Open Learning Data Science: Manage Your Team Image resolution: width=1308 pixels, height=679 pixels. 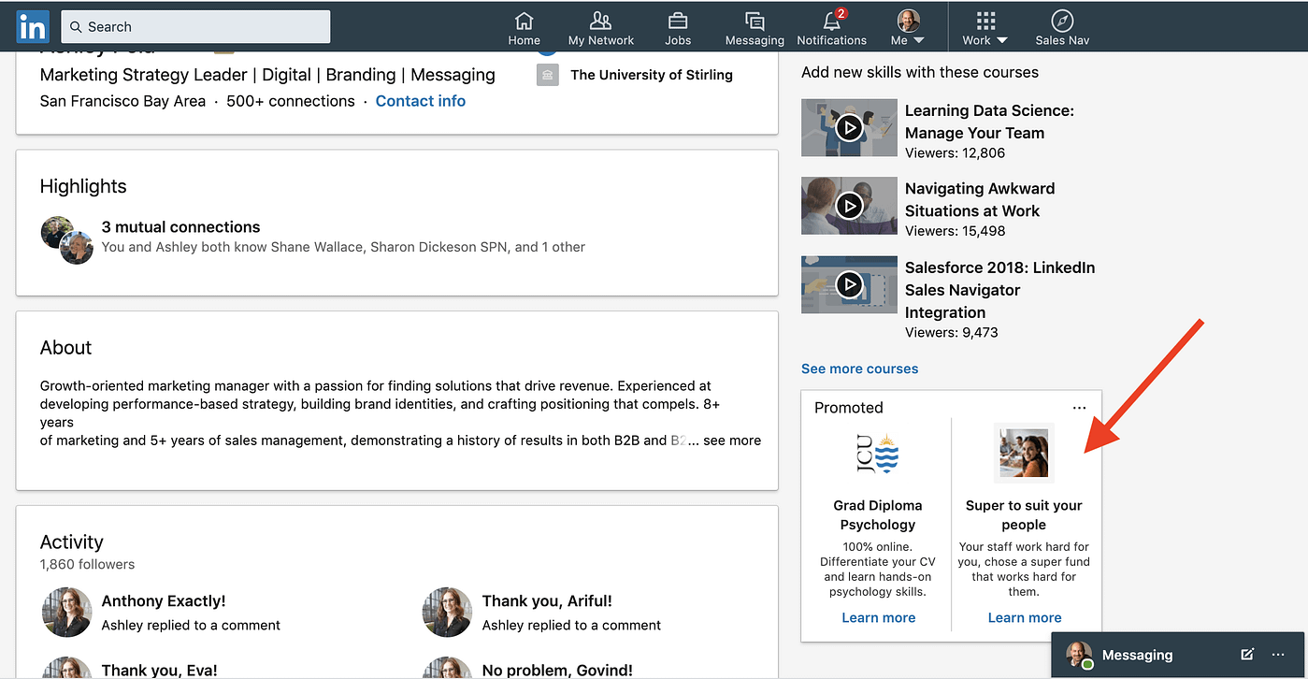tap(989, 122)
